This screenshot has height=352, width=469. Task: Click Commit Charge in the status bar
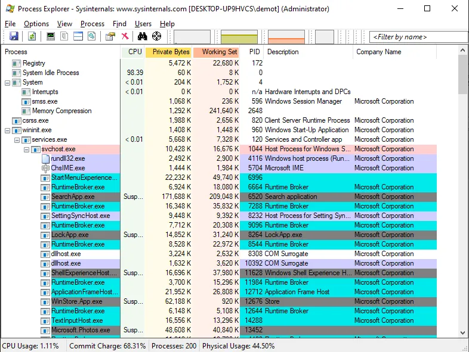pos(107,346)
